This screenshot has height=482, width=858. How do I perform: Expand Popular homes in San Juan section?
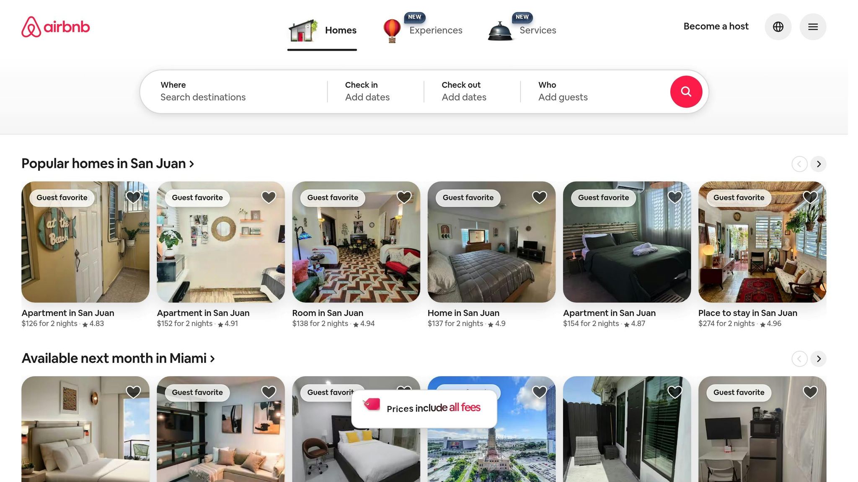coord(107,164)
